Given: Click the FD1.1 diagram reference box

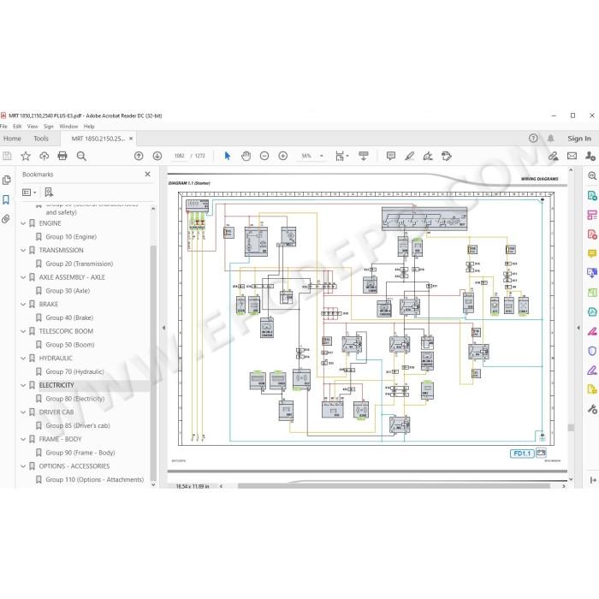Looking at the screenshot, I should pyautogui.click(x=522, y=454).
